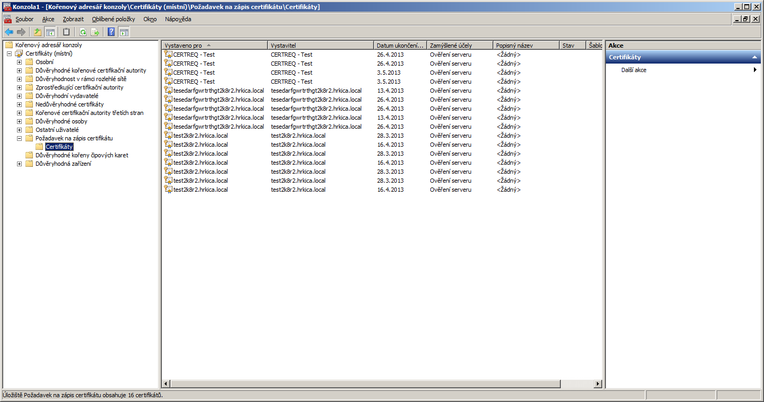This screenshot has height=402, width=764.
Task: Click the folder icon of Důvěryhodní vydavatelé
Action: click(29, 96)
